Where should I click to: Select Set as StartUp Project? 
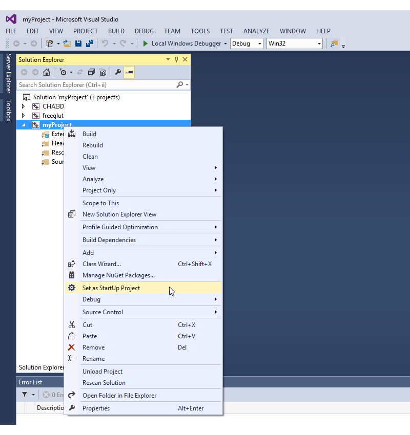click(143, 288)
